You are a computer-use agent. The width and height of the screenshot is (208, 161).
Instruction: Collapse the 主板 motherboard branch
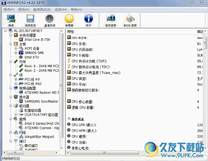coord(10,44)
